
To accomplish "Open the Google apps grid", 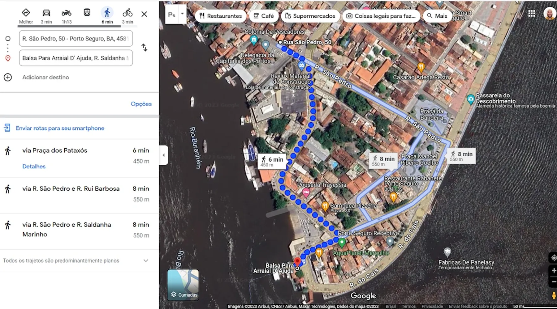I will [x=532, y=14].
